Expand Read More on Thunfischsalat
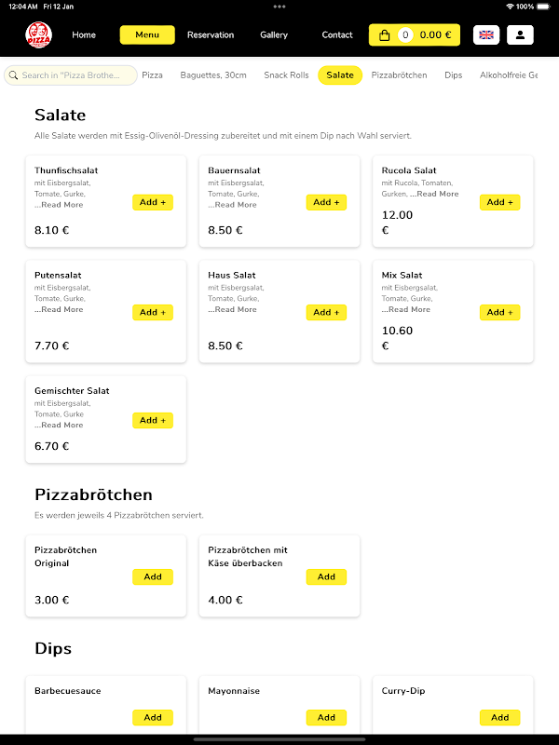 tap(61, 205)
